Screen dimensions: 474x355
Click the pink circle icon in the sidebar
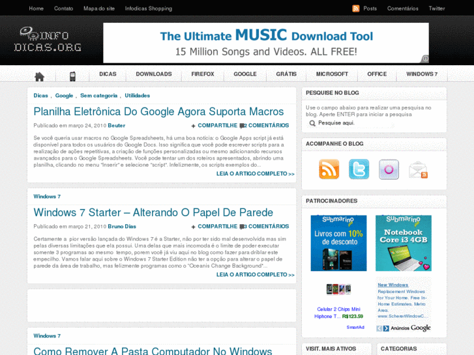[x=389, y=169]
